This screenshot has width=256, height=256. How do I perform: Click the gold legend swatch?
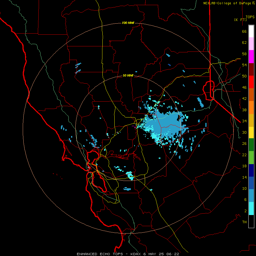[251, 120]
